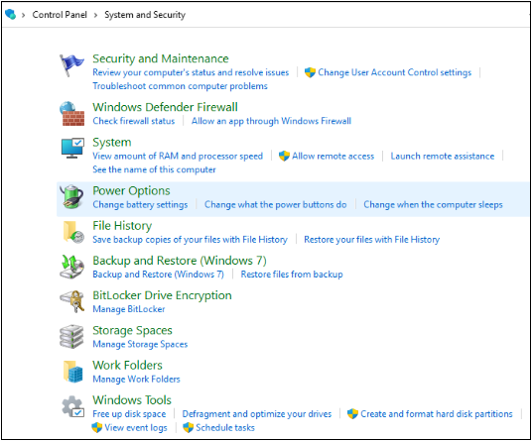Click shield icon beside Create and format partitions
Image resolution: width=532 pixels, height=441 pixels.
[352, 413]
